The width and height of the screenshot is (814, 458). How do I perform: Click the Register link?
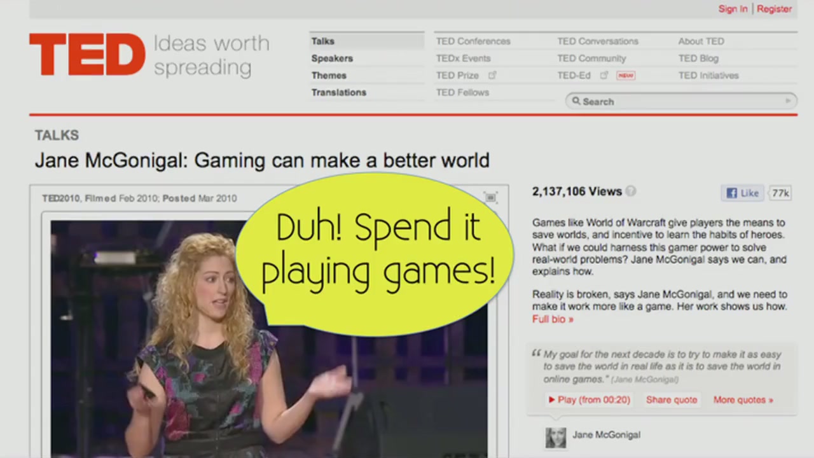coord(774,9)
